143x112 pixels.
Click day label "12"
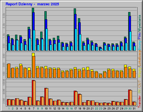pos(54,109)
